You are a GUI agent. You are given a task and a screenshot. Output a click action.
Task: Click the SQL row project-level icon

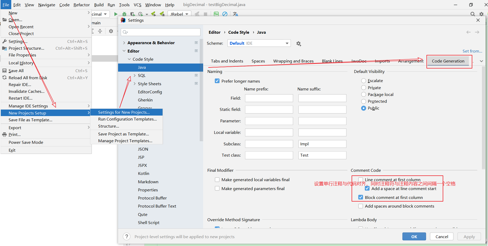pos(196,75)
